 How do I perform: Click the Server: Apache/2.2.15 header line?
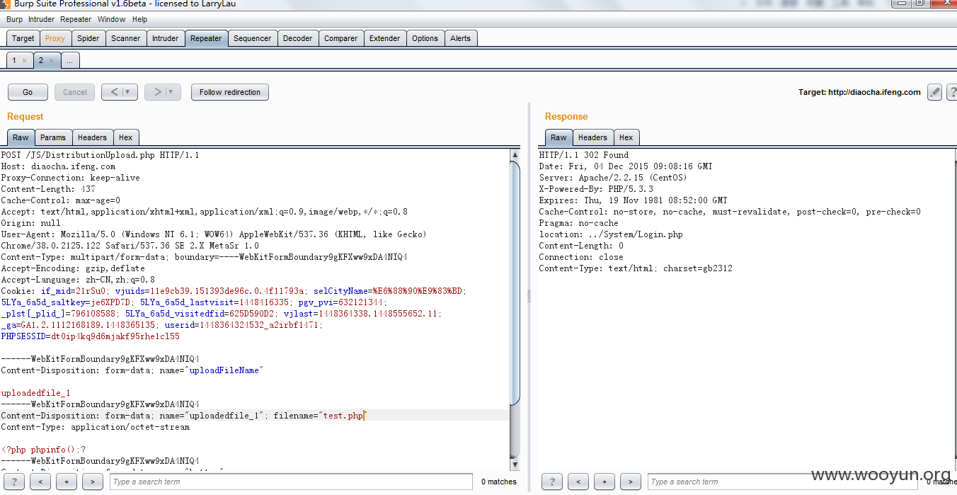click(613, 178)
